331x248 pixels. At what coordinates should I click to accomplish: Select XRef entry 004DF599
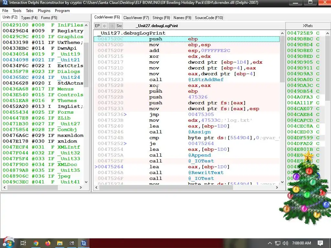click(x=306, y=138)
